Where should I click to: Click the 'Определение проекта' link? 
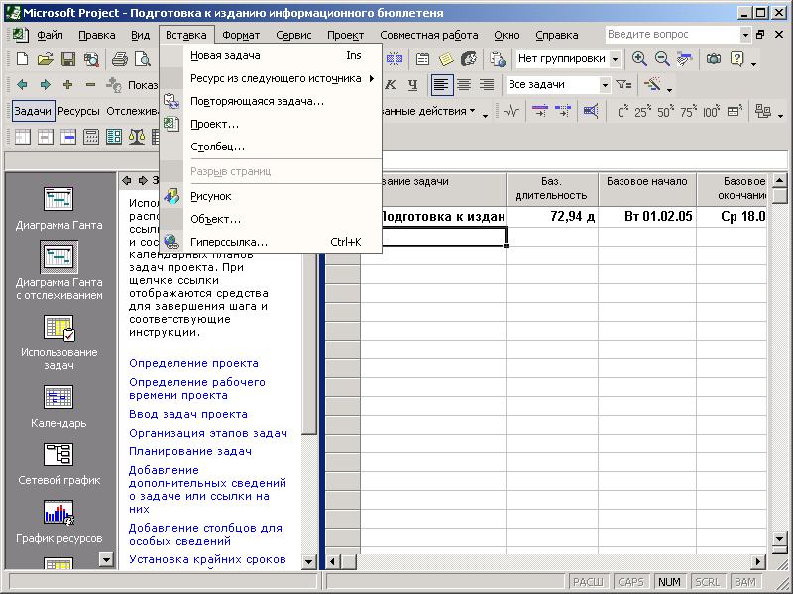coord(193,363)
